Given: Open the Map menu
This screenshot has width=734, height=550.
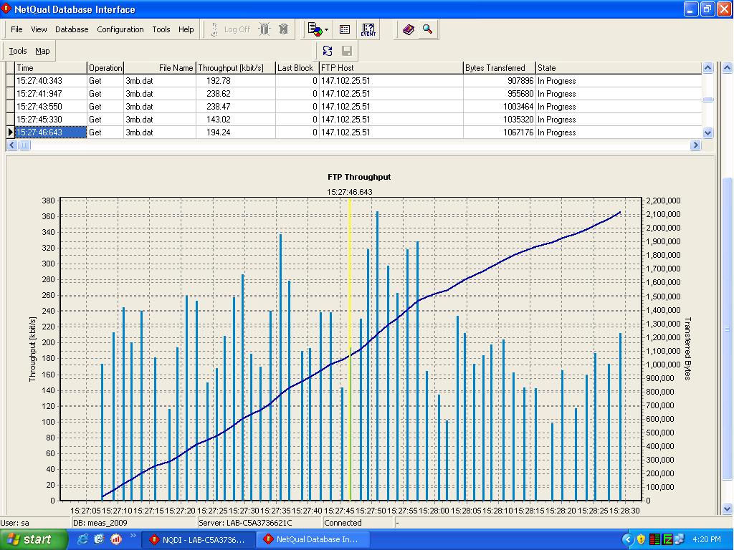Looking at the screenshot, I should pyautogui.click(x=42, y=51).
